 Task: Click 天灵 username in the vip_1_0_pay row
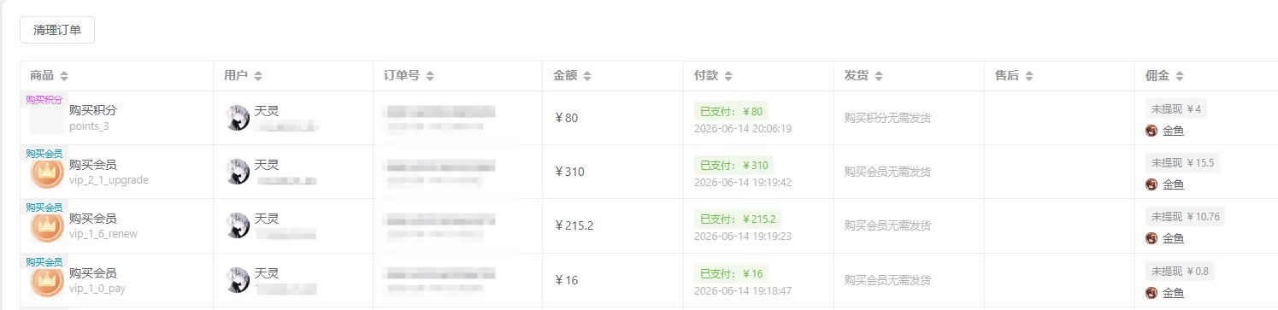click(x=267, y=273)
